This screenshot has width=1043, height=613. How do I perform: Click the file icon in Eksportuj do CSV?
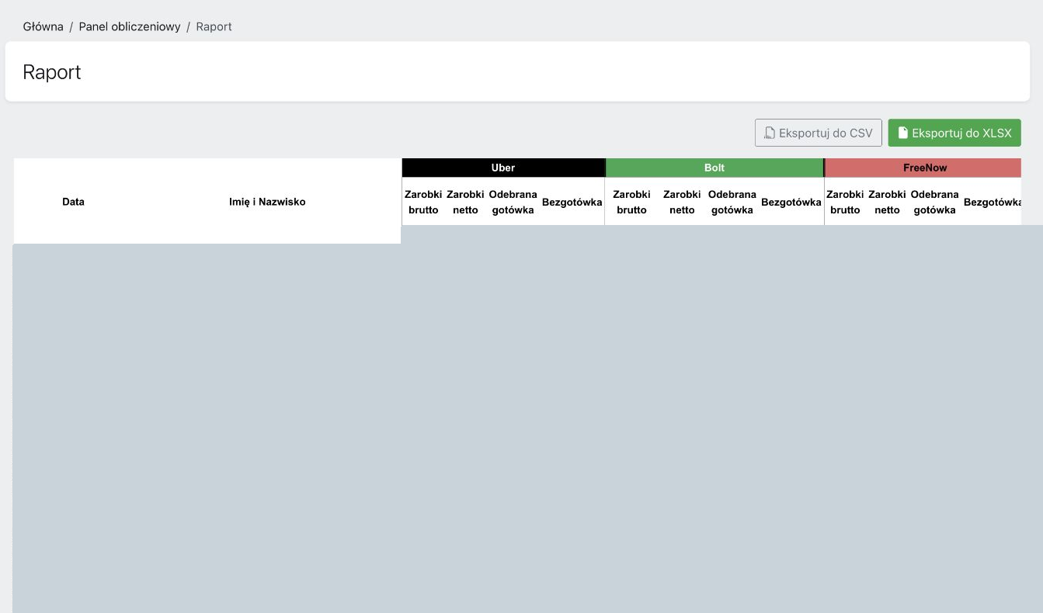(x=770, y=133)
